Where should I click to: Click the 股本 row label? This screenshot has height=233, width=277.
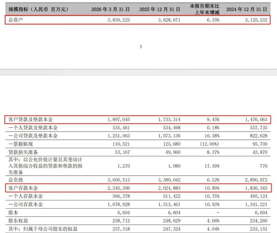(x=13, y=213)
